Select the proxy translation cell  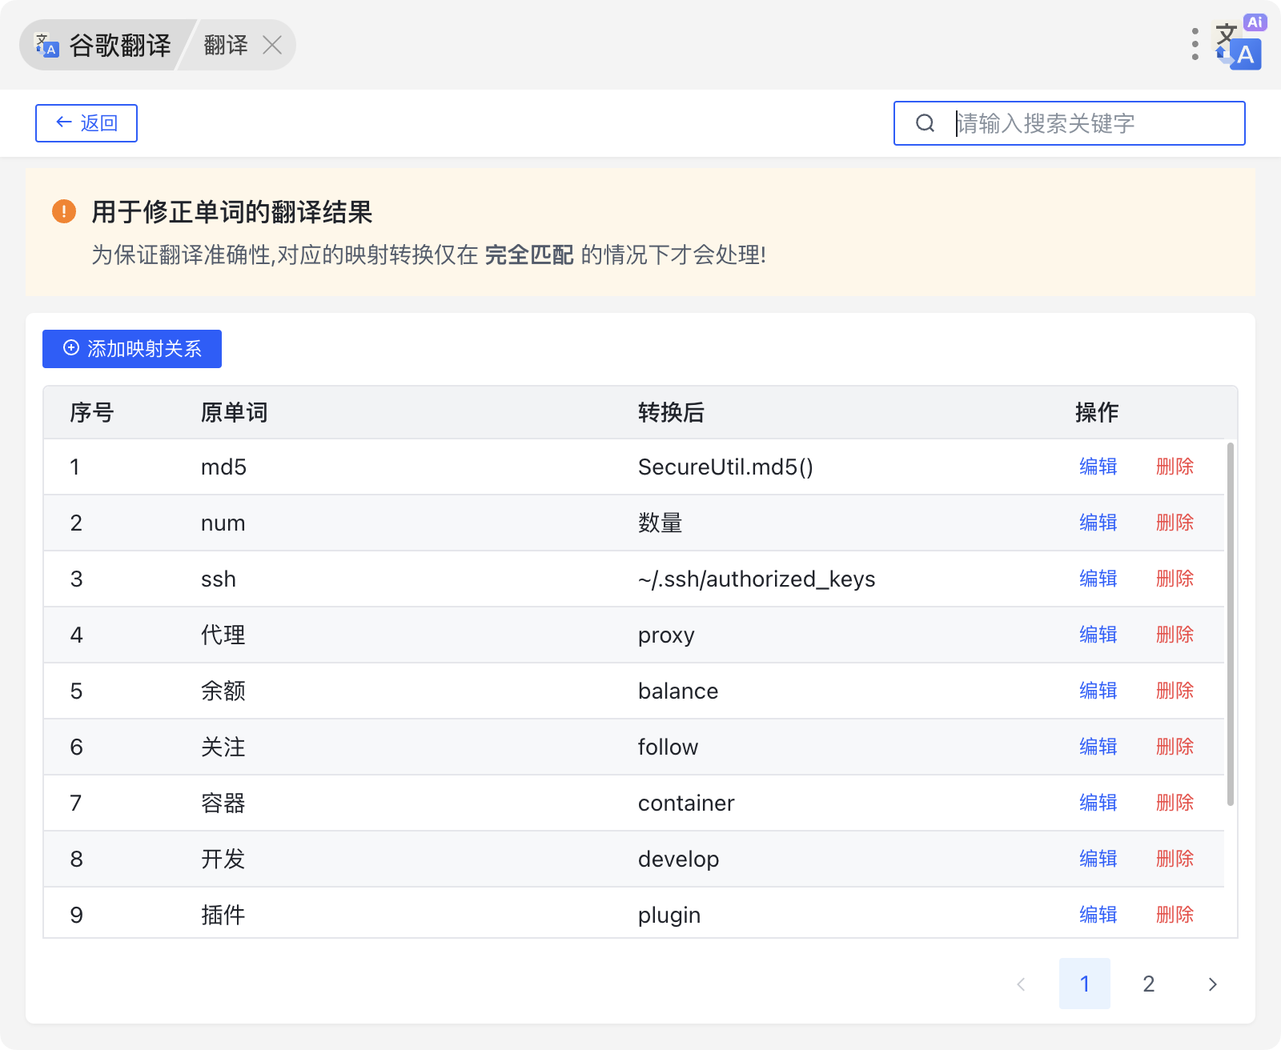coord(666,635)
